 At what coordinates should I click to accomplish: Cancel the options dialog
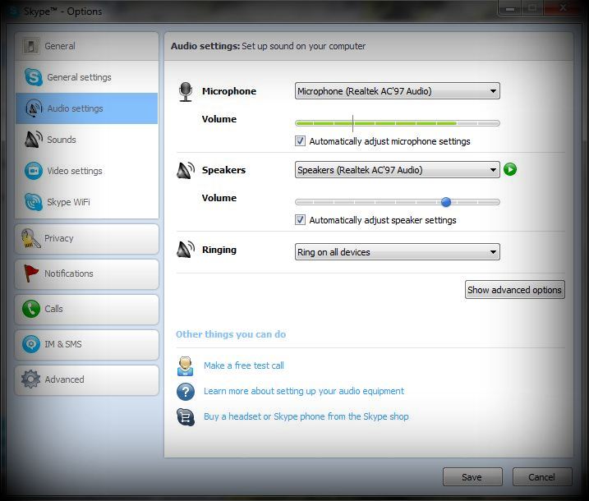pyautogui.click(x=542, y=477)
